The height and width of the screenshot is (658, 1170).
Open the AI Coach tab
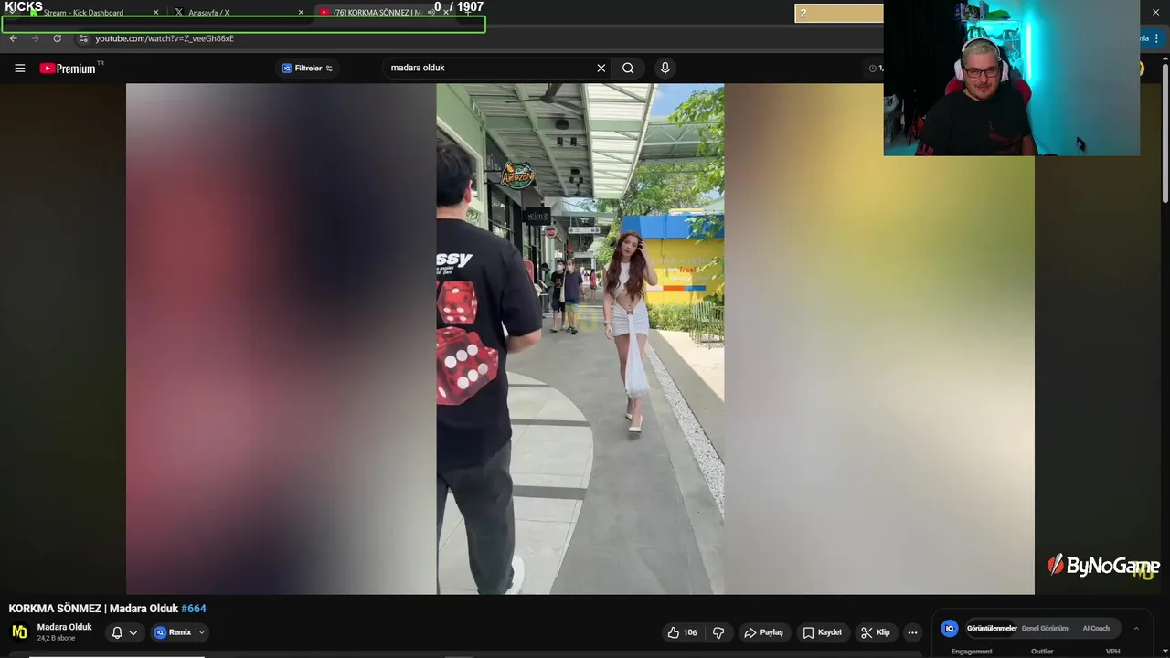[x=1096, y=629]
